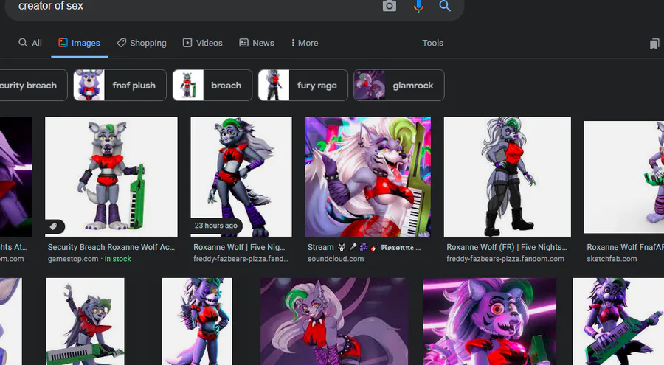Image resolution: width=664 pixels, height=365 pixels.
Task: Click the gamestop.com source link
Action: coord(73,259)
